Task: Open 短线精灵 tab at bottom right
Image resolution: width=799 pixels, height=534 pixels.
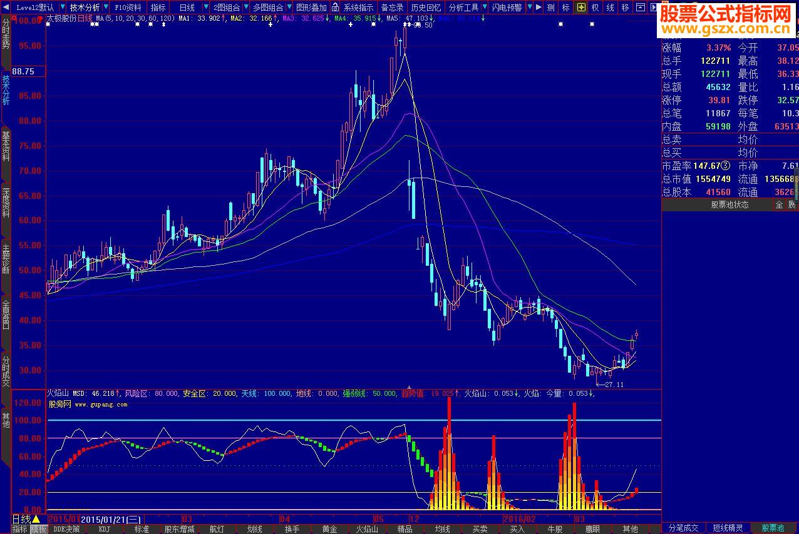Action: pyautogui.click(x=728, y=528)
